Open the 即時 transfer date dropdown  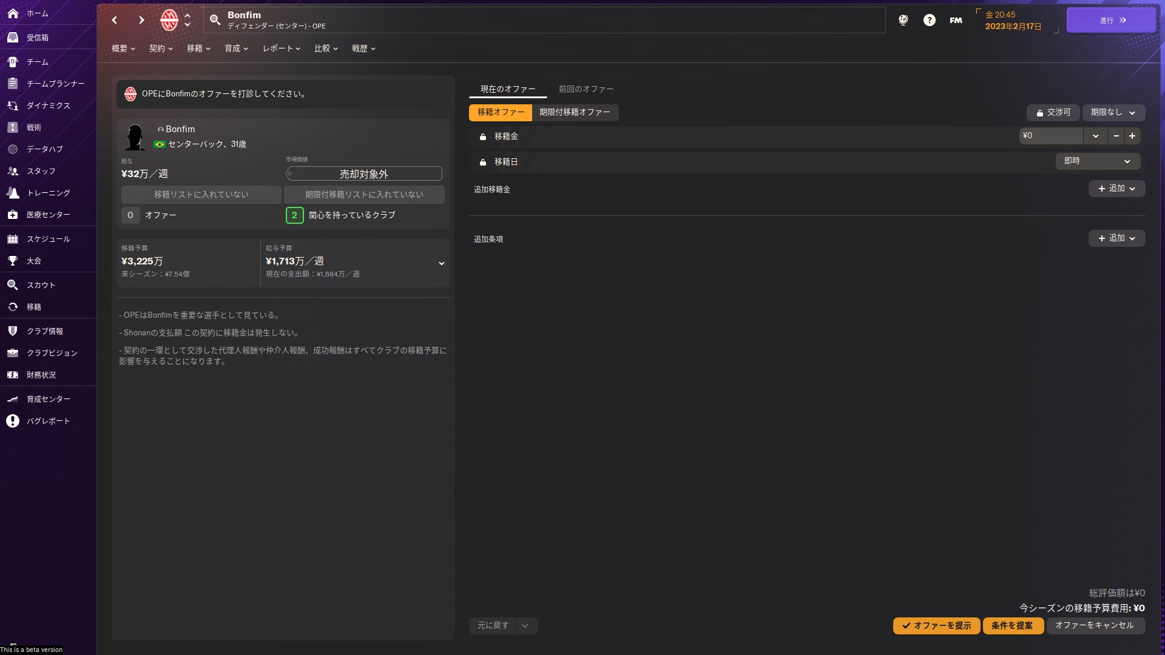pos(1098,161)
